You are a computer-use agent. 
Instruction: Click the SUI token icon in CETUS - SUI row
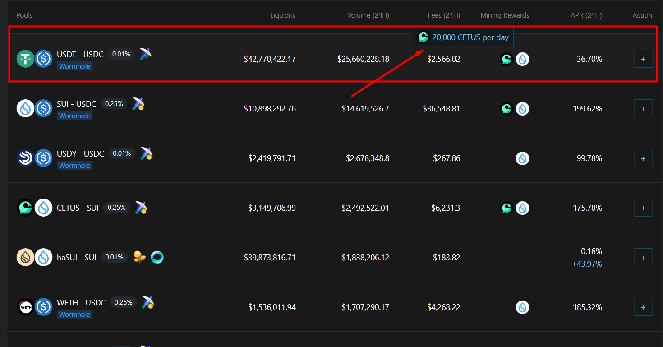[44, 208]
